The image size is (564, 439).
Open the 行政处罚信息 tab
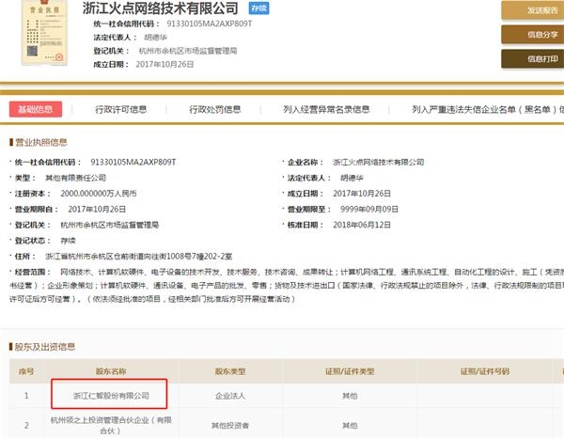coord(215,109)
